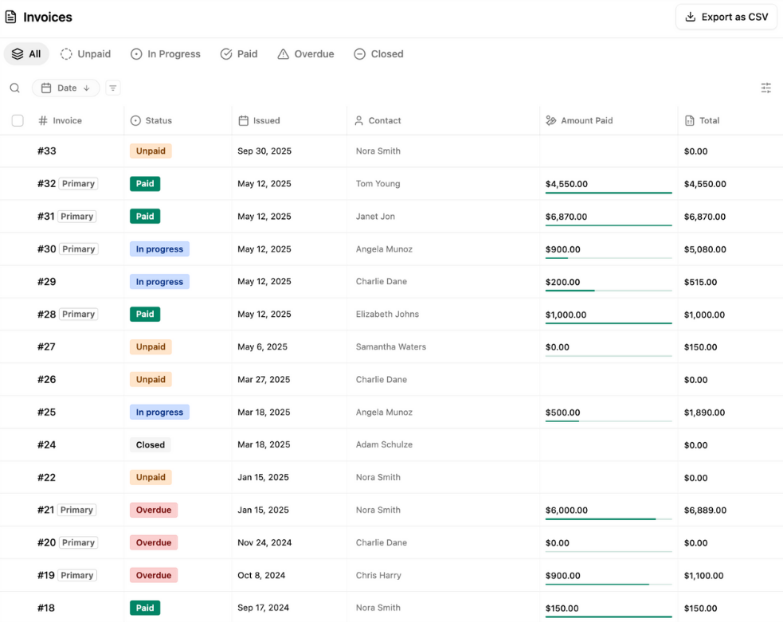Click payment progress bar for invoice #30
Screen dimensions: 783x622
(609, 258)
